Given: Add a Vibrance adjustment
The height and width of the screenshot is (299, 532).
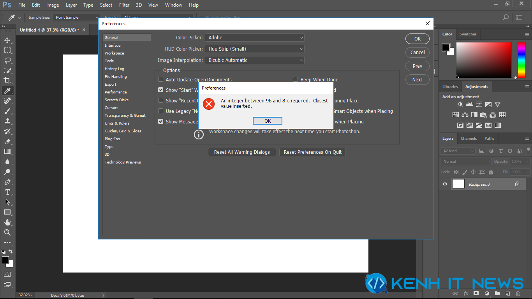Looking at the screenshot, I should tap(497, 104).
